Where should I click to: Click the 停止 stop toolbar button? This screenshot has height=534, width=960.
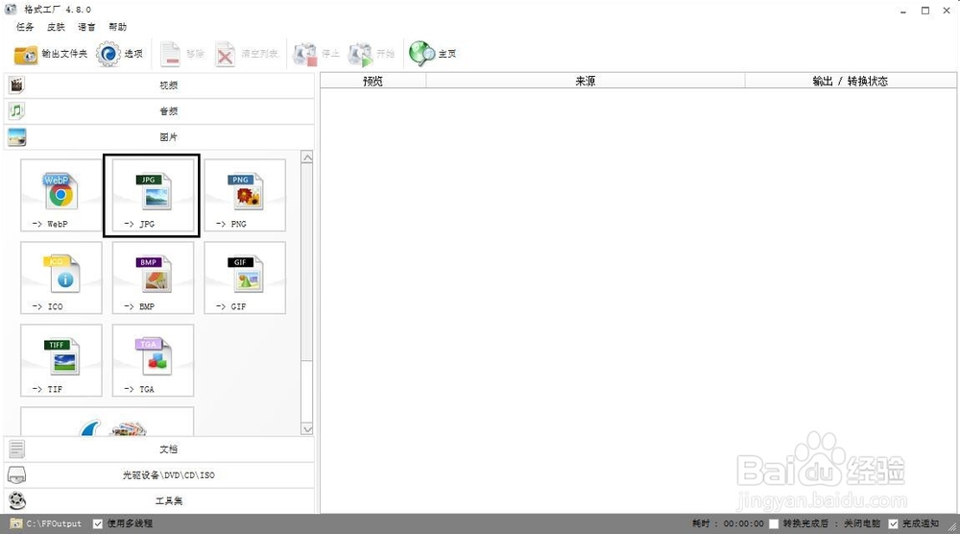(316, 54)
